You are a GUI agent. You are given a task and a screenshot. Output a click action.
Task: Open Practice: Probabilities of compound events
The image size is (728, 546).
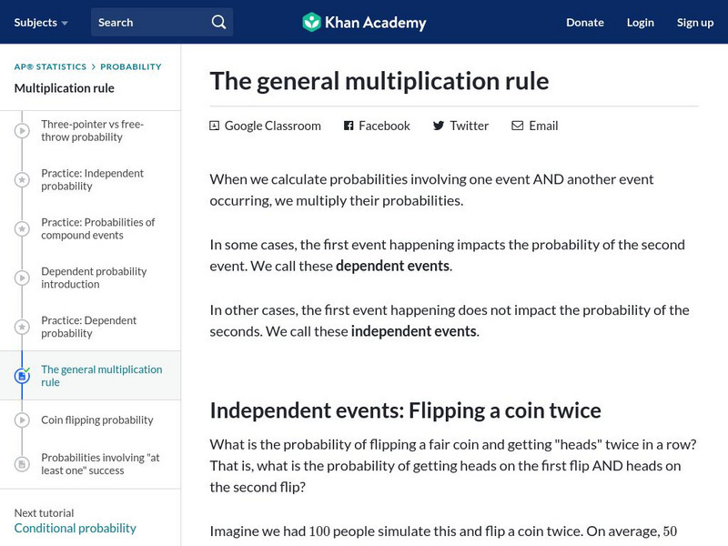[x=98, y=228]
